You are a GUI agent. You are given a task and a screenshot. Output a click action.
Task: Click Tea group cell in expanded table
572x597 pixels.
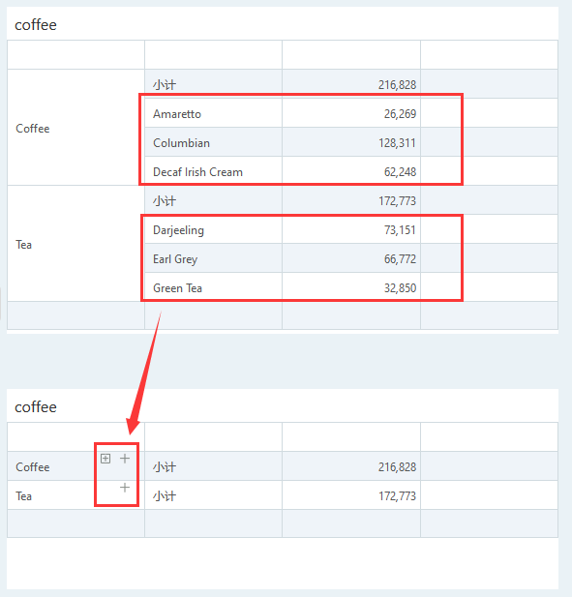point(75,244)
